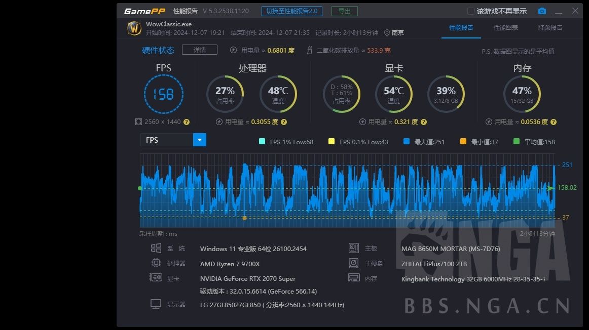Click the carbon emission icon next to 533.9 克
The height and width of the screenshot is (330, 589).
click(x=310, y=50)
